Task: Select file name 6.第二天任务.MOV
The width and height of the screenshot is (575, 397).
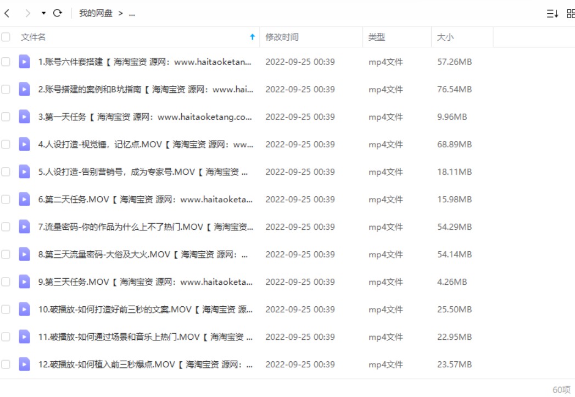Action: coord(145,200)
